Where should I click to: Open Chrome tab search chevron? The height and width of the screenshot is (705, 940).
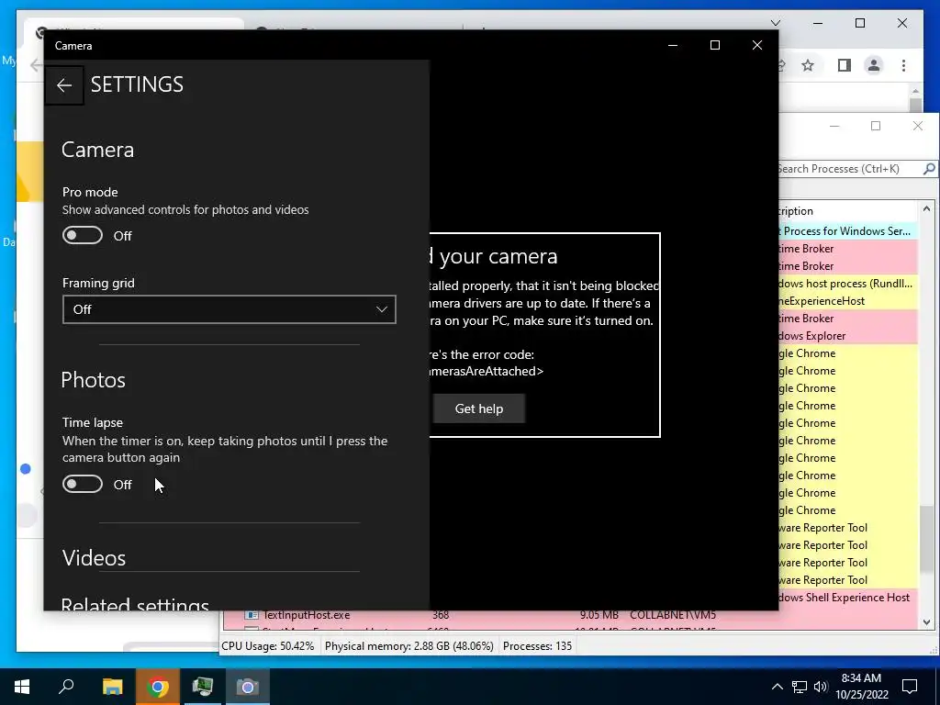(x=776, y=23)
